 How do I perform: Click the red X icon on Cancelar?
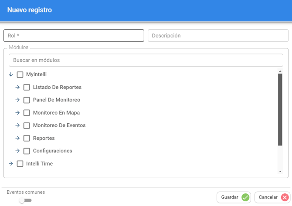(x=285, y=197)
